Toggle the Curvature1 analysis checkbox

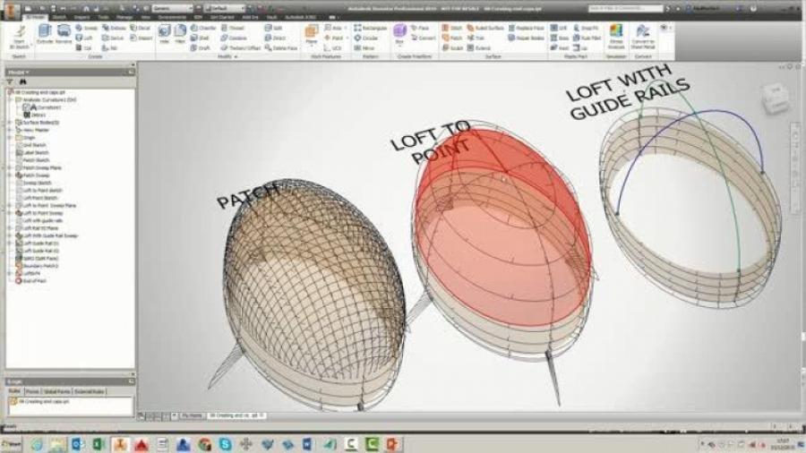point(26,107)
